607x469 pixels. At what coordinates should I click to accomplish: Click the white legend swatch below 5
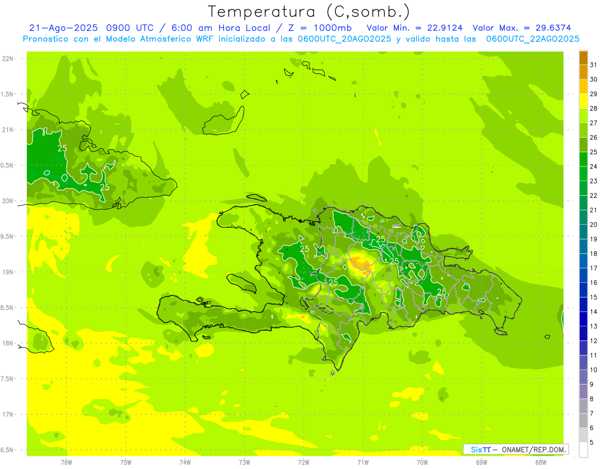pos(583,450)
